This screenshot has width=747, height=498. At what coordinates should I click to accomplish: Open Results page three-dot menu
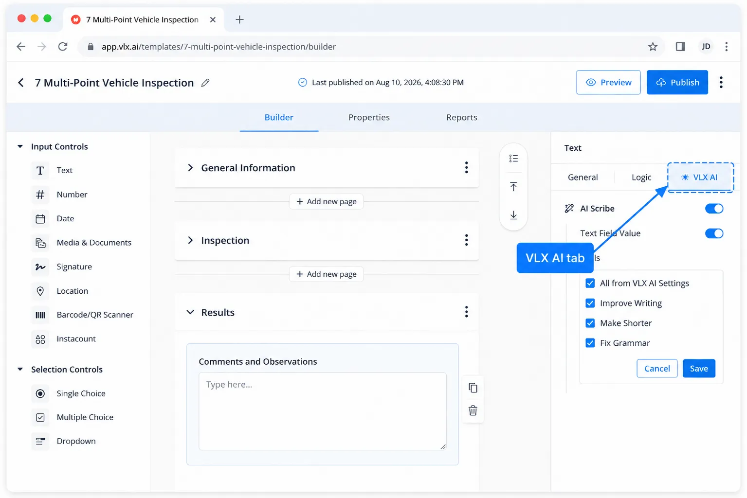tap(466, 312)
